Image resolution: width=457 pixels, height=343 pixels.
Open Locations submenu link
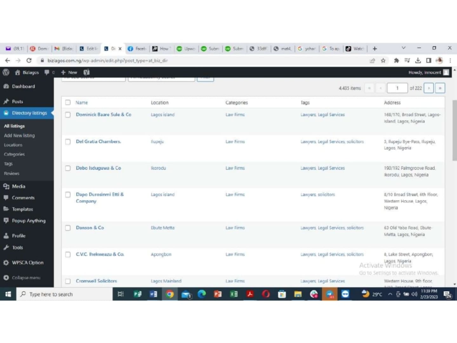point(13,145)
